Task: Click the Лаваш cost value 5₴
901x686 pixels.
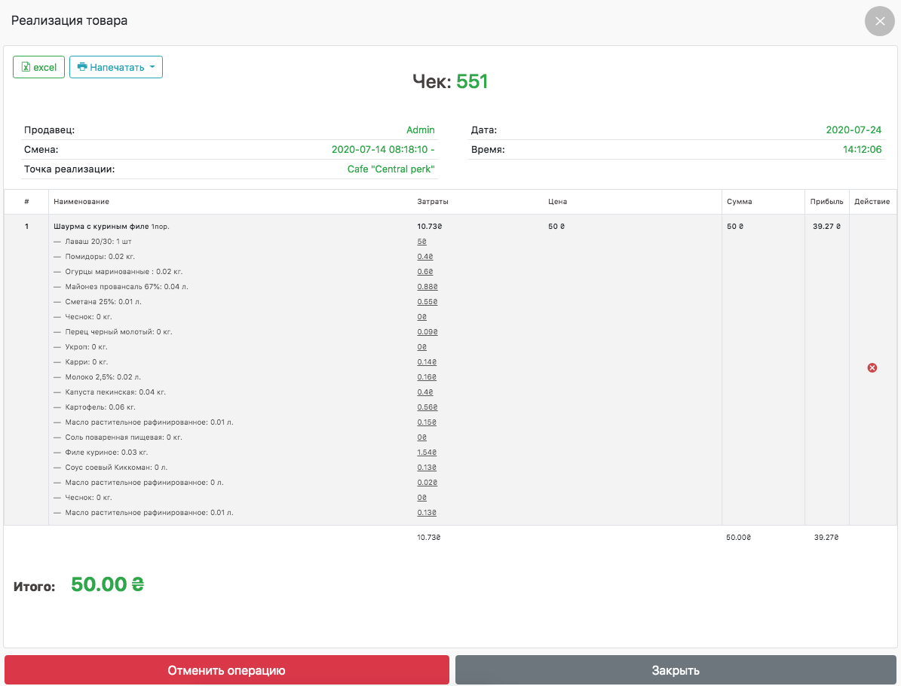Action: point(421,241)
